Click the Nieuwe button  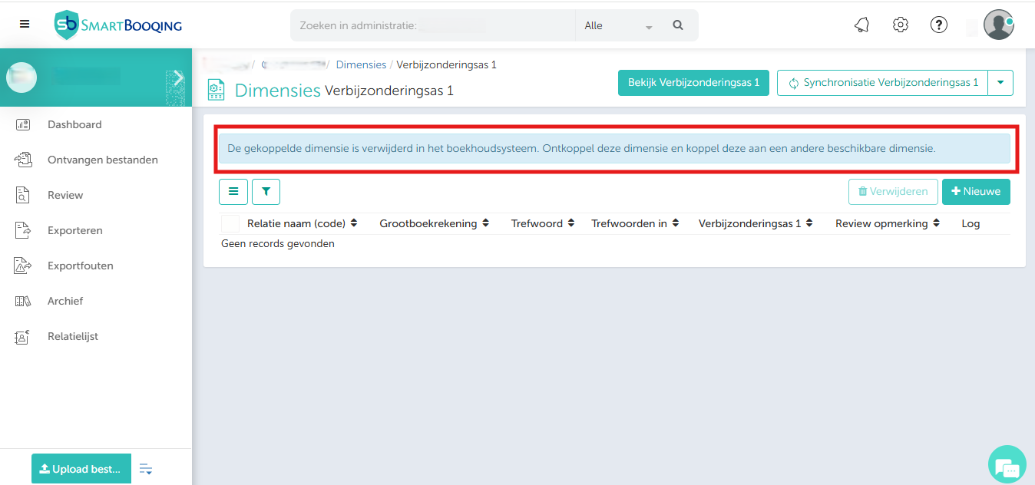[976, 192]
